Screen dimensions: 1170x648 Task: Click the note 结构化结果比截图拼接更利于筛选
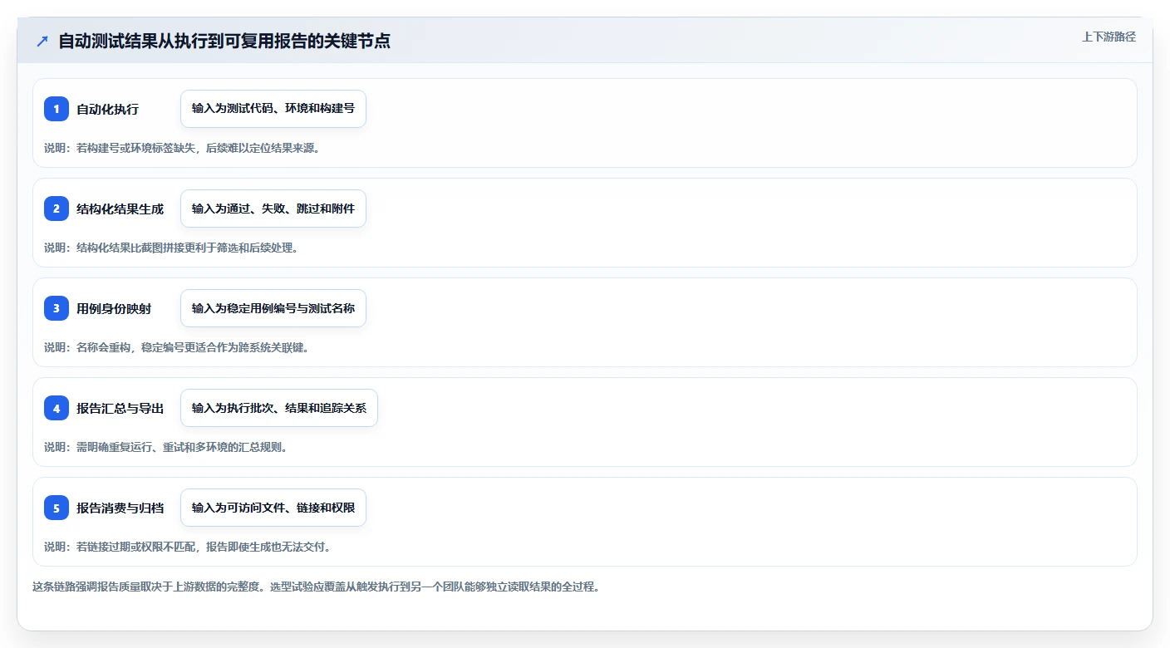(x=171, y=248)
